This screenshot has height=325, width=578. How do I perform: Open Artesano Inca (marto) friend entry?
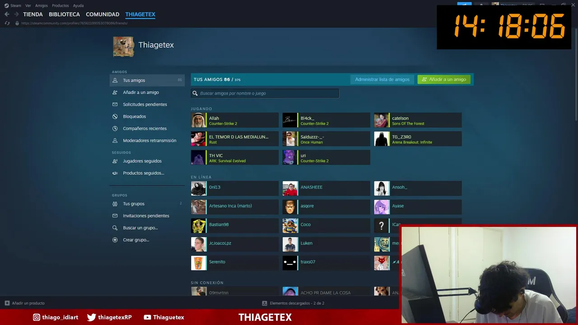234,207
